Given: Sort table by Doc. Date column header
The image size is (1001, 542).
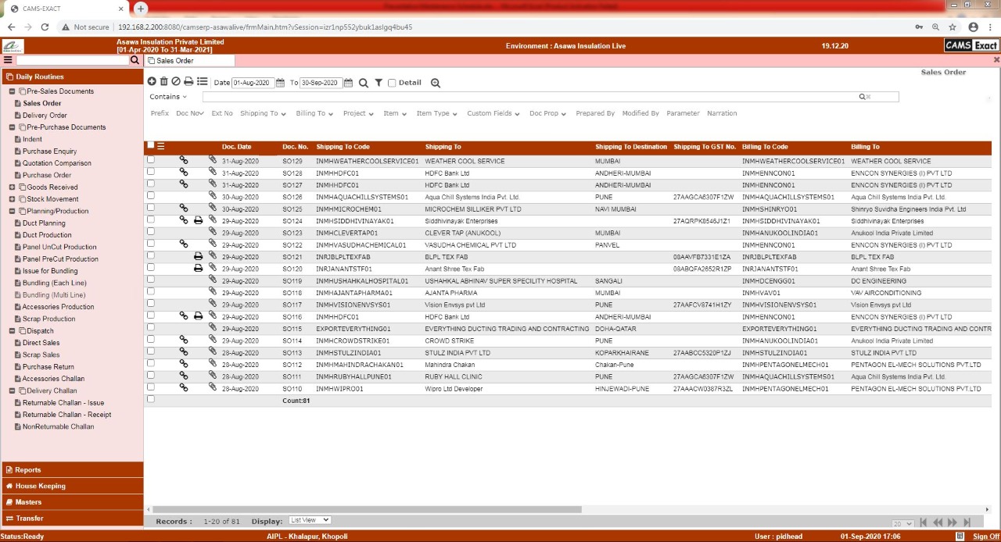Looking at the screenshot, I should [236, 147].
